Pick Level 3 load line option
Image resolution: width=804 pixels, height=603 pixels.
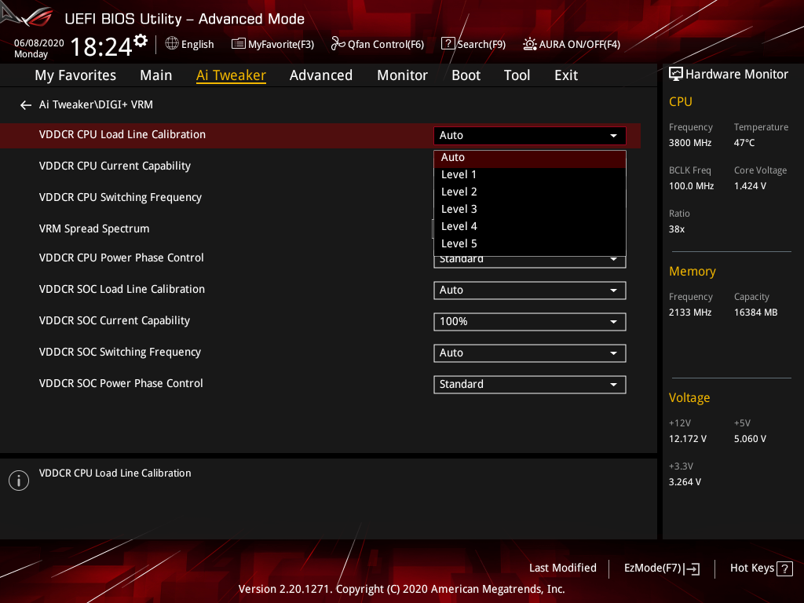(x=530, y=209)
